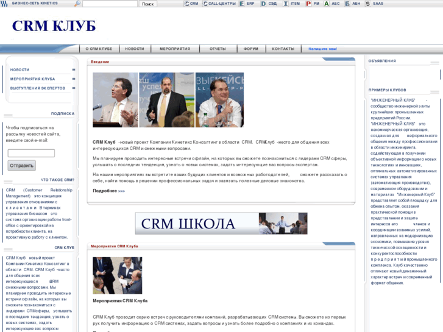Click the subscription e-mail input field
The height and width of the screenshot is (332, 443).
31,153
